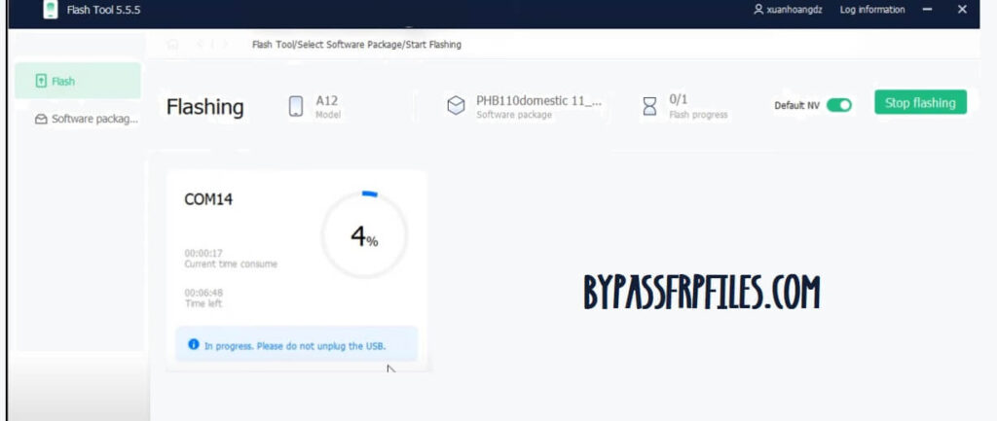Open the Flash tab in sidebar
997x421 pixels.
click(78, 82)
